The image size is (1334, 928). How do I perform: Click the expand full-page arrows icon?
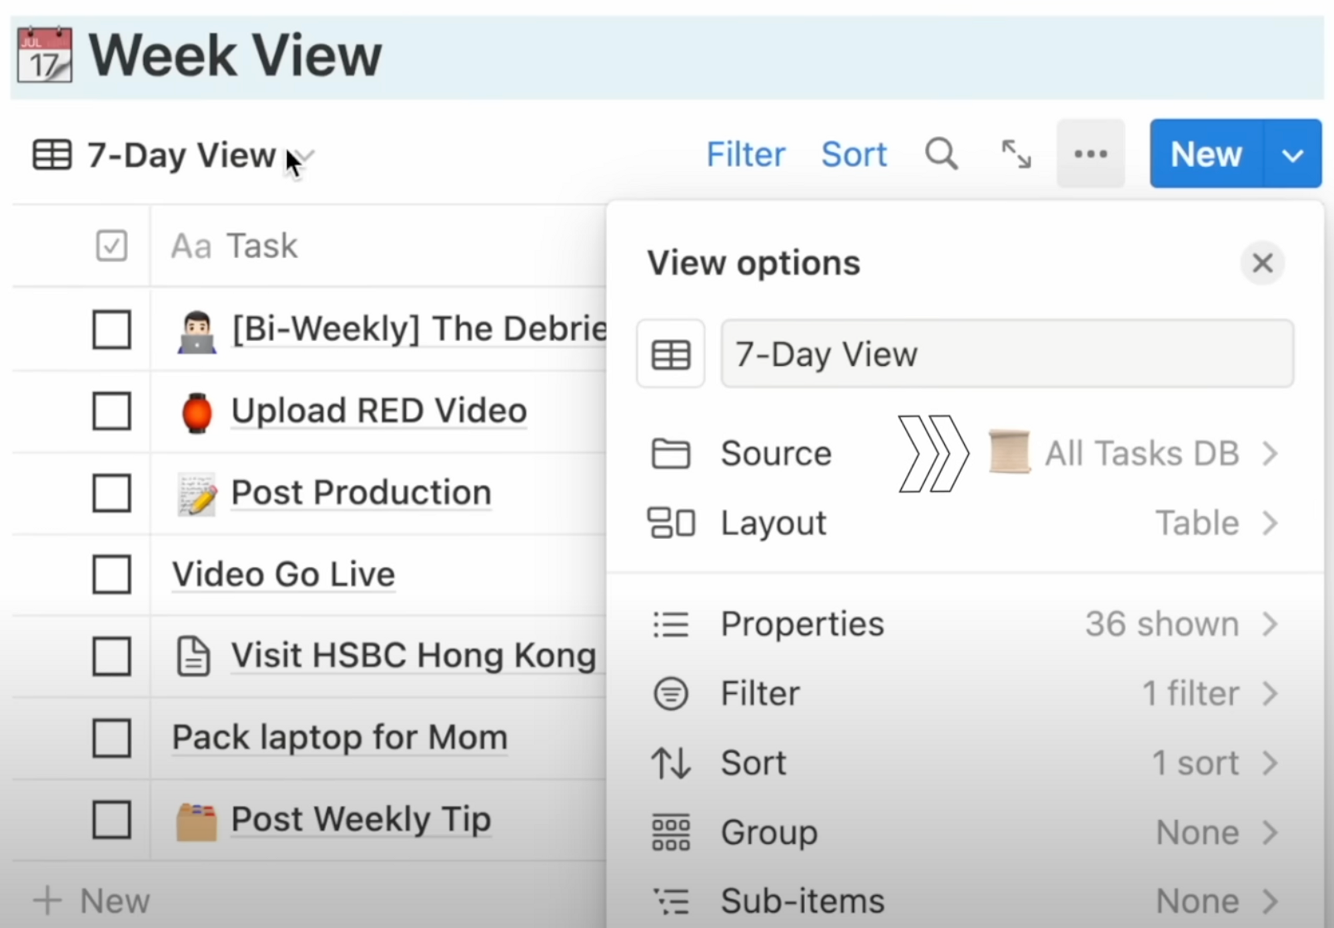tap(1016, 155)
